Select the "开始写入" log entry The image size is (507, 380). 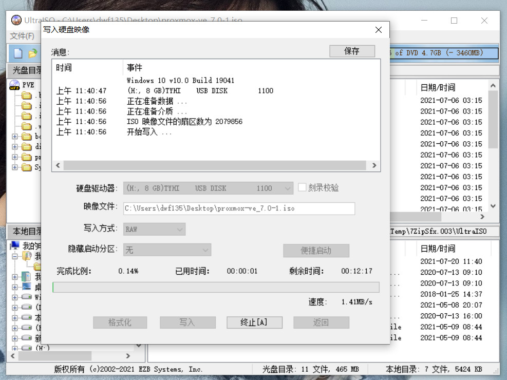coord(149,132)
